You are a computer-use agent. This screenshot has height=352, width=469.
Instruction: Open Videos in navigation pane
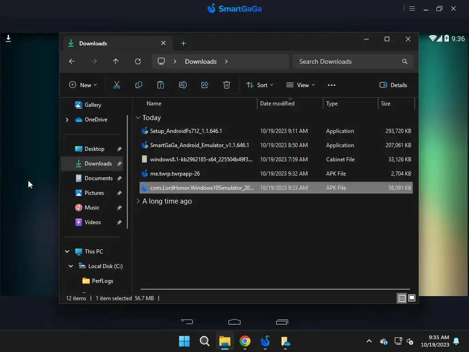click(92, 222)
